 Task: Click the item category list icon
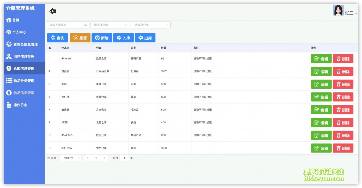point(9,81)
